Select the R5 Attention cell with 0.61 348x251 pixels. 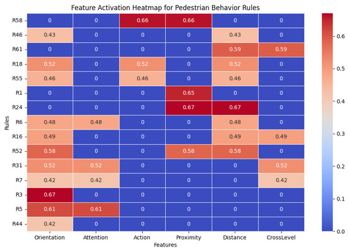tap(96, 209)
